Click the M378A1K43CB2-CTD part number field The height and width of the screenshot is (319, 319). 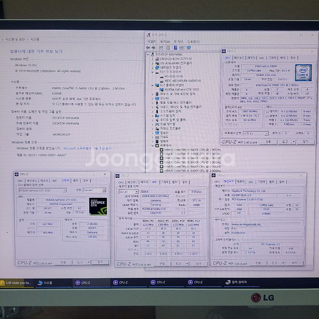tap(155, 209)
